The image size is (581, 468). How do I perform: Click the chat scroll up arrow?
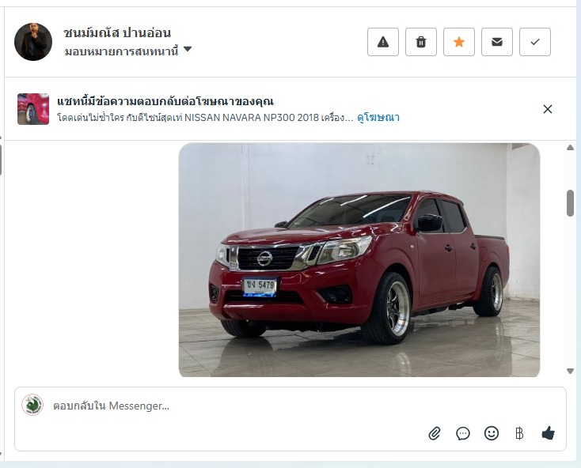click(x=570, y=148)
